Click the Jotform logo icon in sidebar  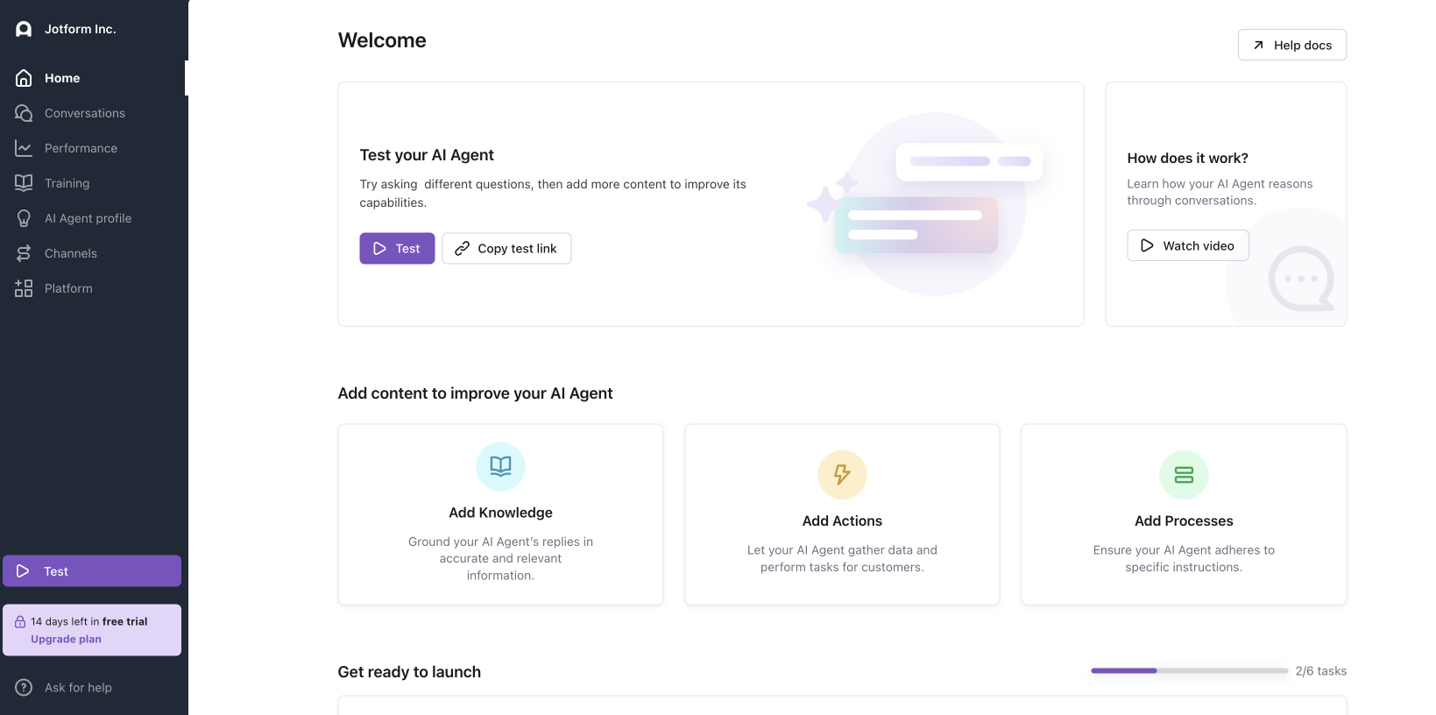pyautogui.click(x=24, y=29)
